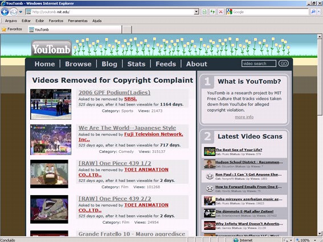Select the YouTomb browser tab
Viewport: 323px width, 242px height.
tap(75, 30)
